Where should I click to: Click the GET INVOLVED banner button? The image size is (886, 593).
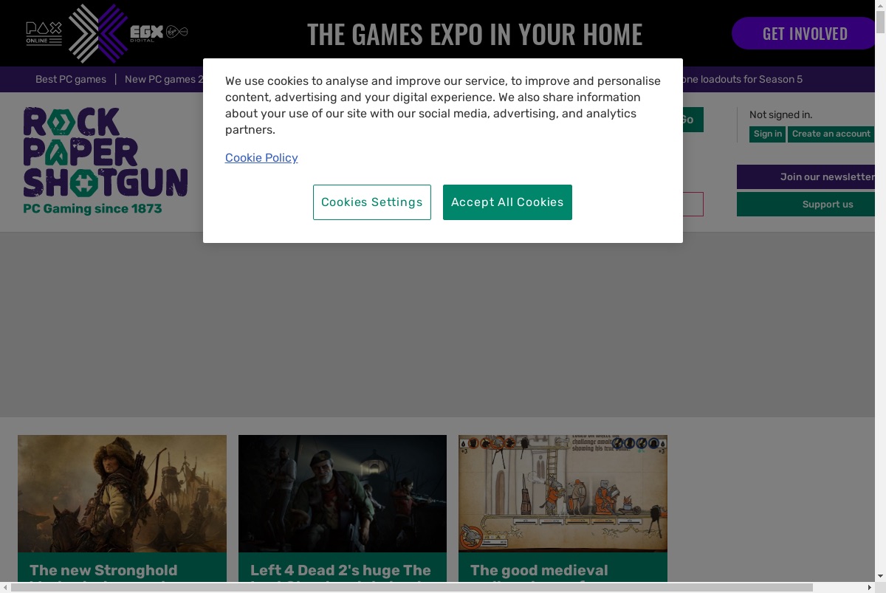click(805, 34)
